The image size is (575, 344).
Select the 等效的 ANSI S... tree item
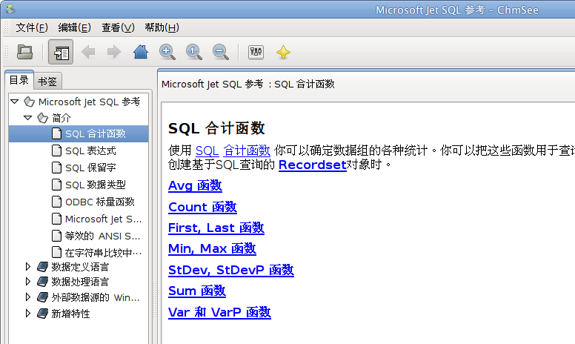(79, 236)
